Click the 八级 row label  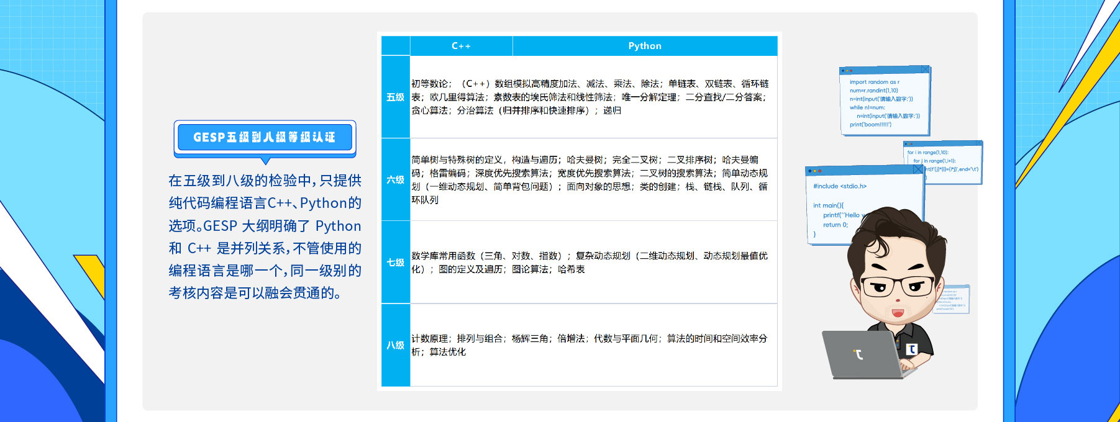click(x=395, y=345)
